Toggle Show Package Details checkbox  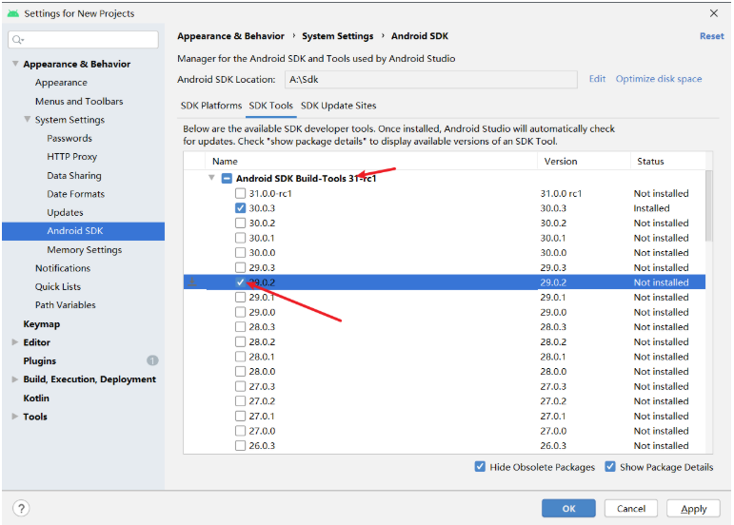click(610, 467)
